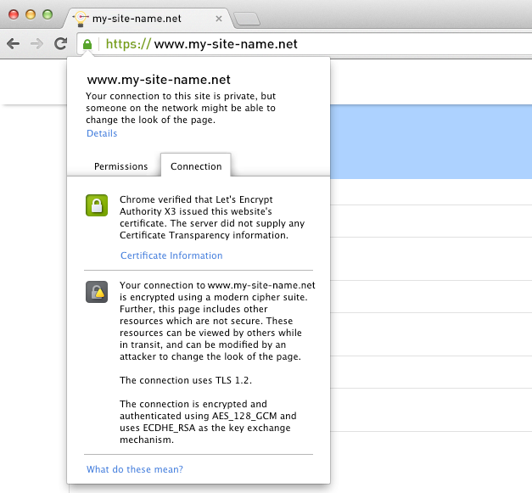The image size is (532, 493).
Task: Open the Details link
Action: (x=102, y=133)
